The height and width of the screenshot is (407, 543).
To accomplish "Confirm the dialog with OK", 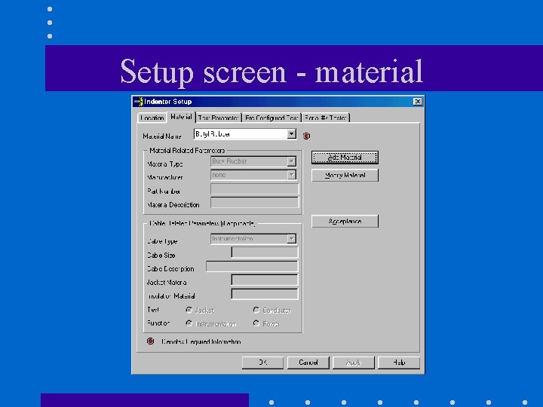I will coord(262,363).
